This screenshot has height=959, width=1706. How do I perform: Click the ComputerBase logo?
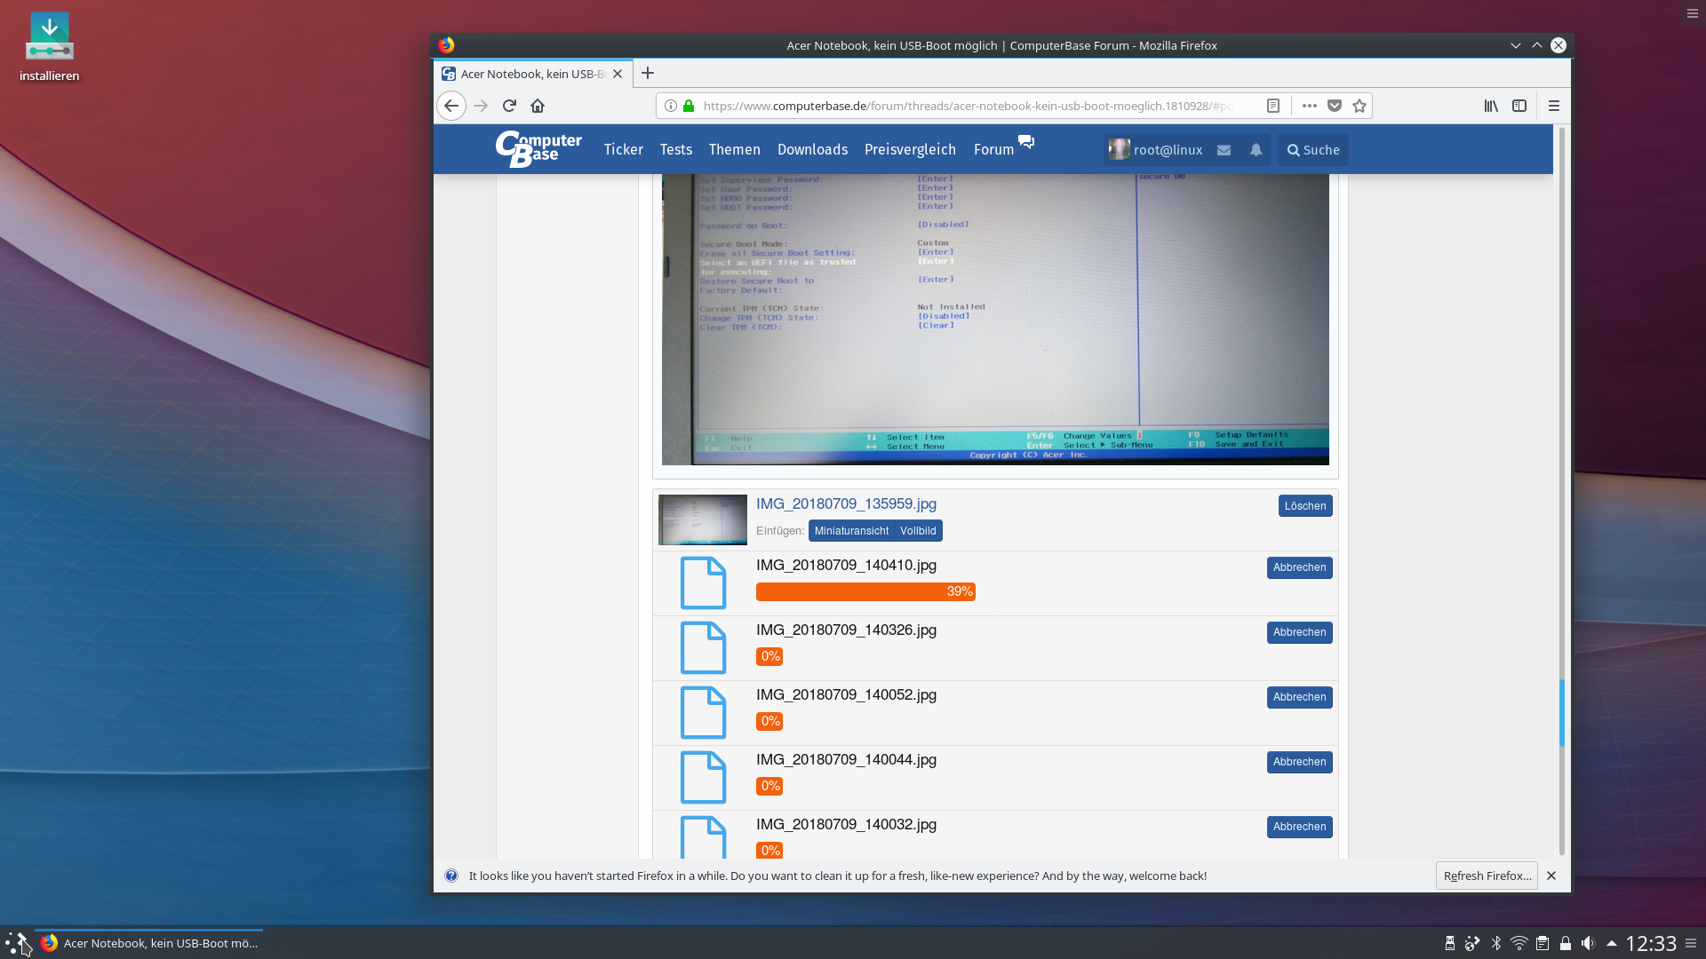(x=538, y=149)
